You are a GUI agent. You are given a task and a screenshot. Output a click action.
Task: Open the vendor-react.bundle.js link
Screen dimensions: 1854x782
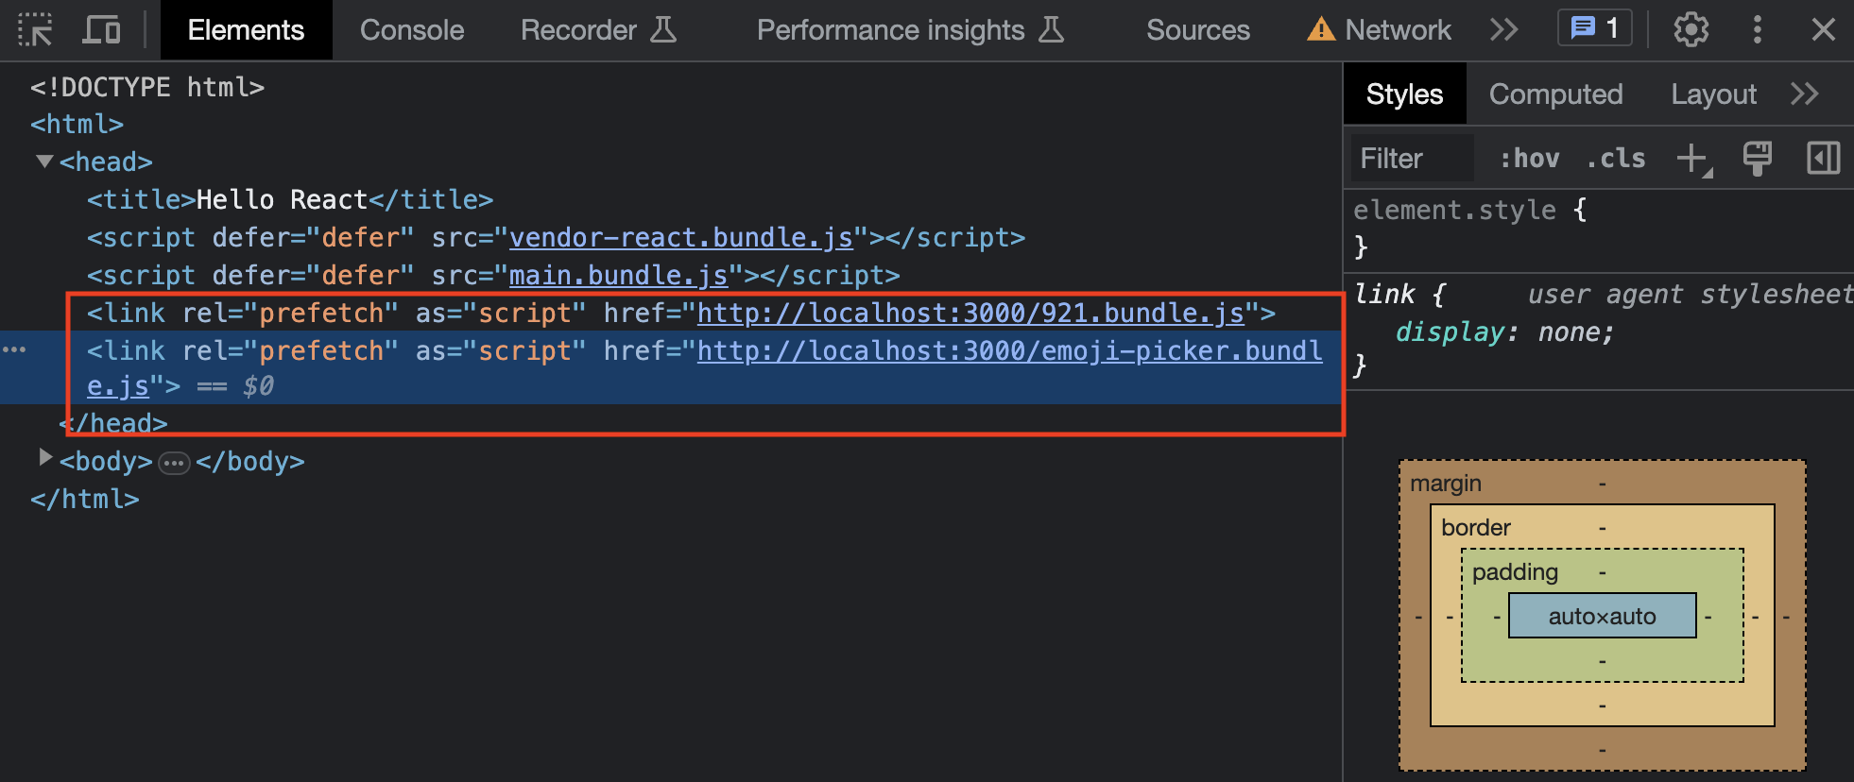[x=681, y=238]
